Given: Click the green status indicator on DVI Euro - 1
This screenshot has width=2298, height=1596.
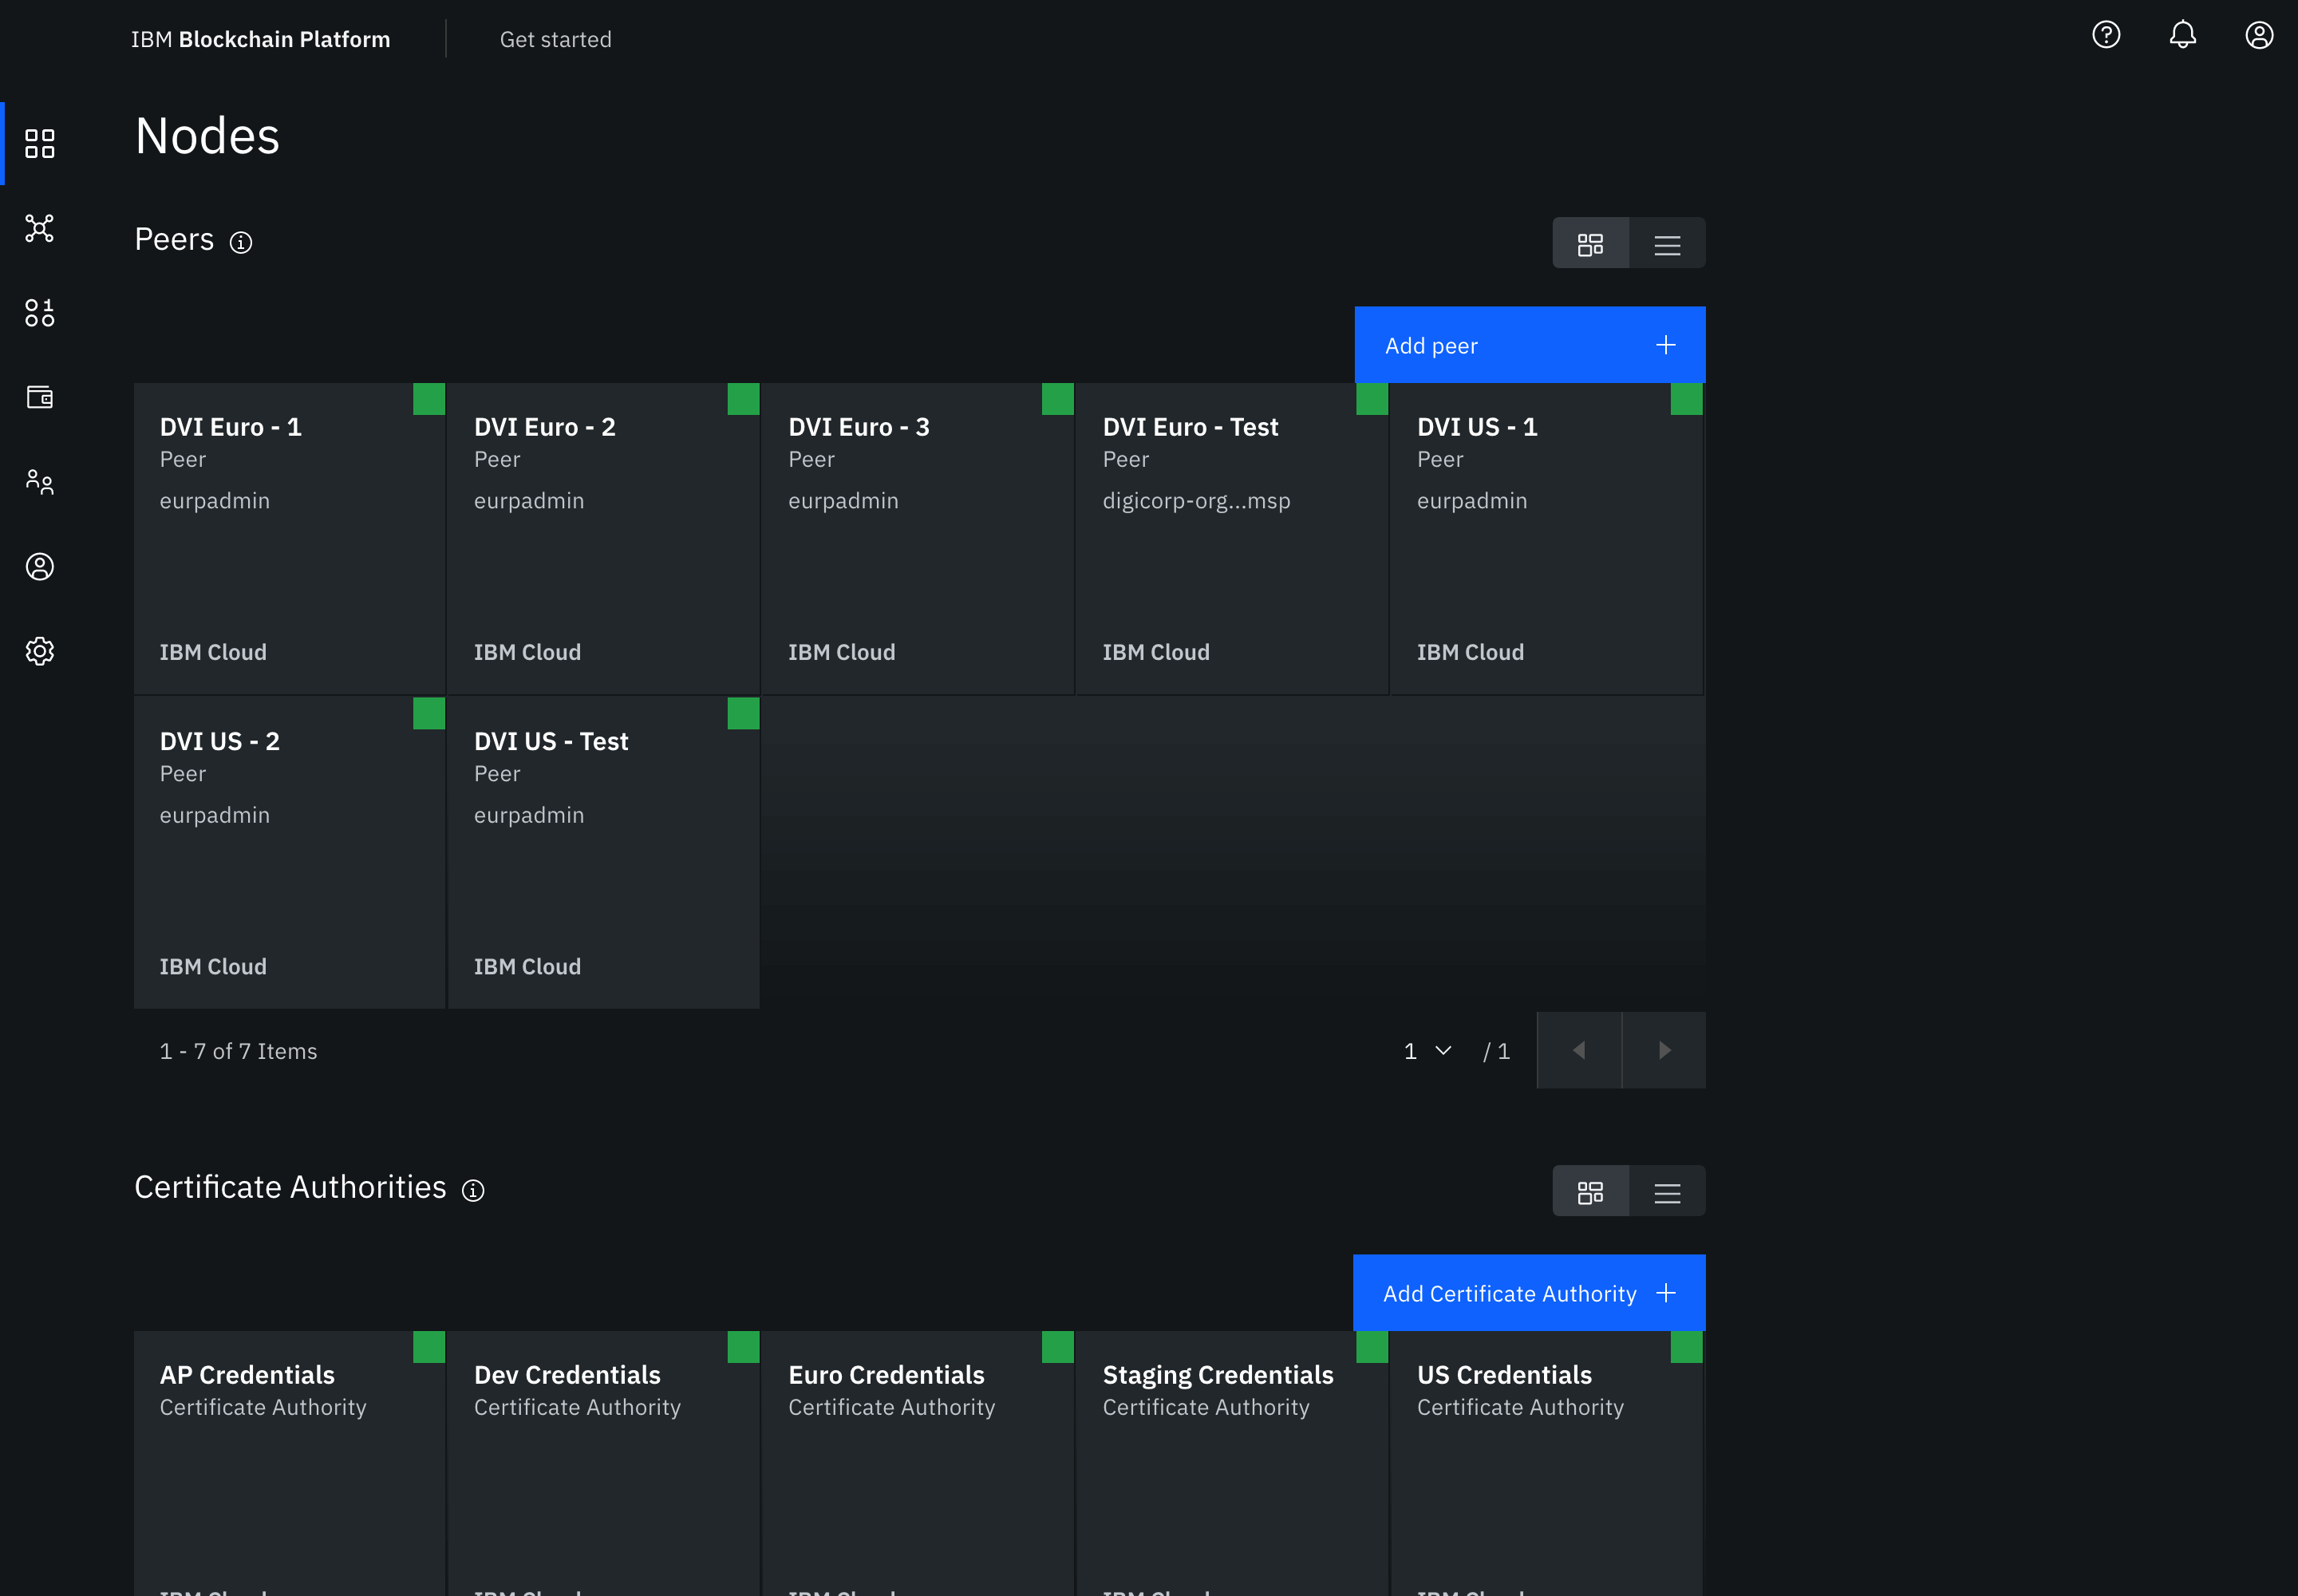Looking at the screenshot, I should tap(429, 399).
